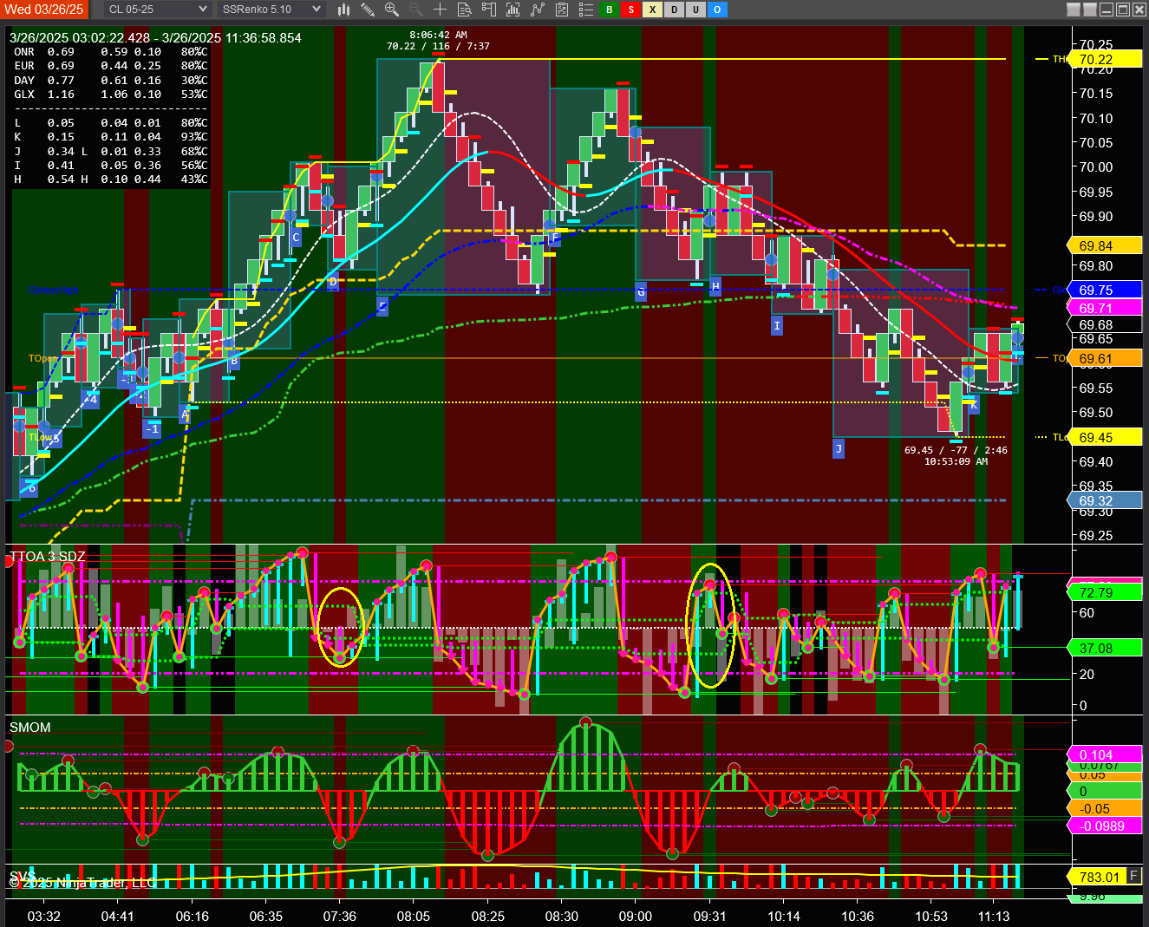Open the chart trader panel icon
The height and width of the screenshot is (927, 1149).
coord(489,10)
